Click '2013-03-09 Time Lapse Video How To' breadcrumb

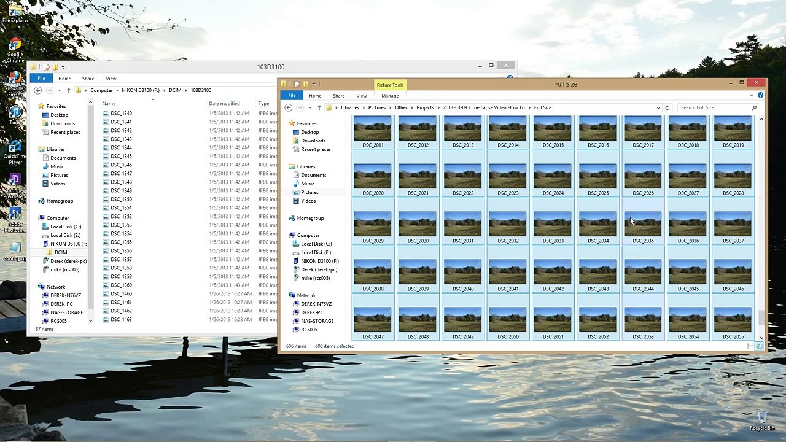tap(484, 107)
